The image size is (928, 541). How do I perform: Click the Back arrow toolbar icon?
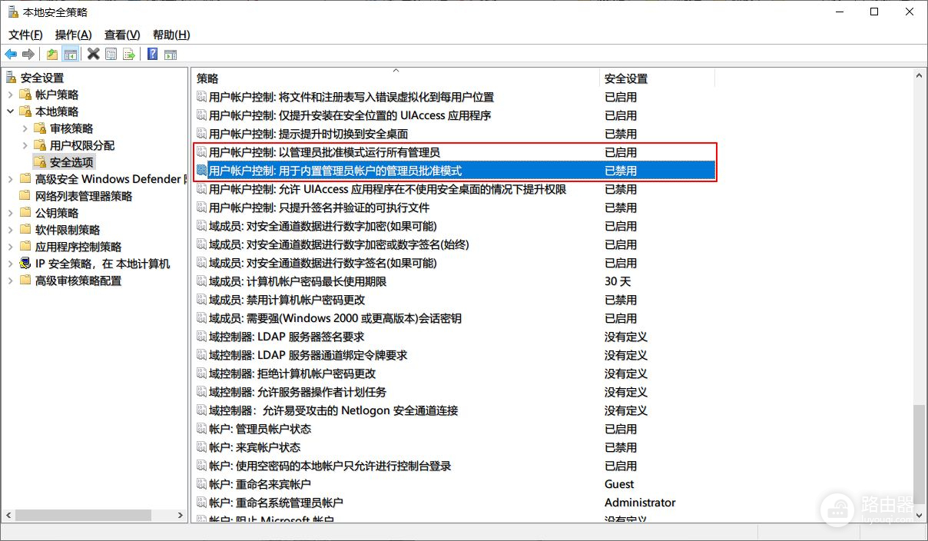11,54
